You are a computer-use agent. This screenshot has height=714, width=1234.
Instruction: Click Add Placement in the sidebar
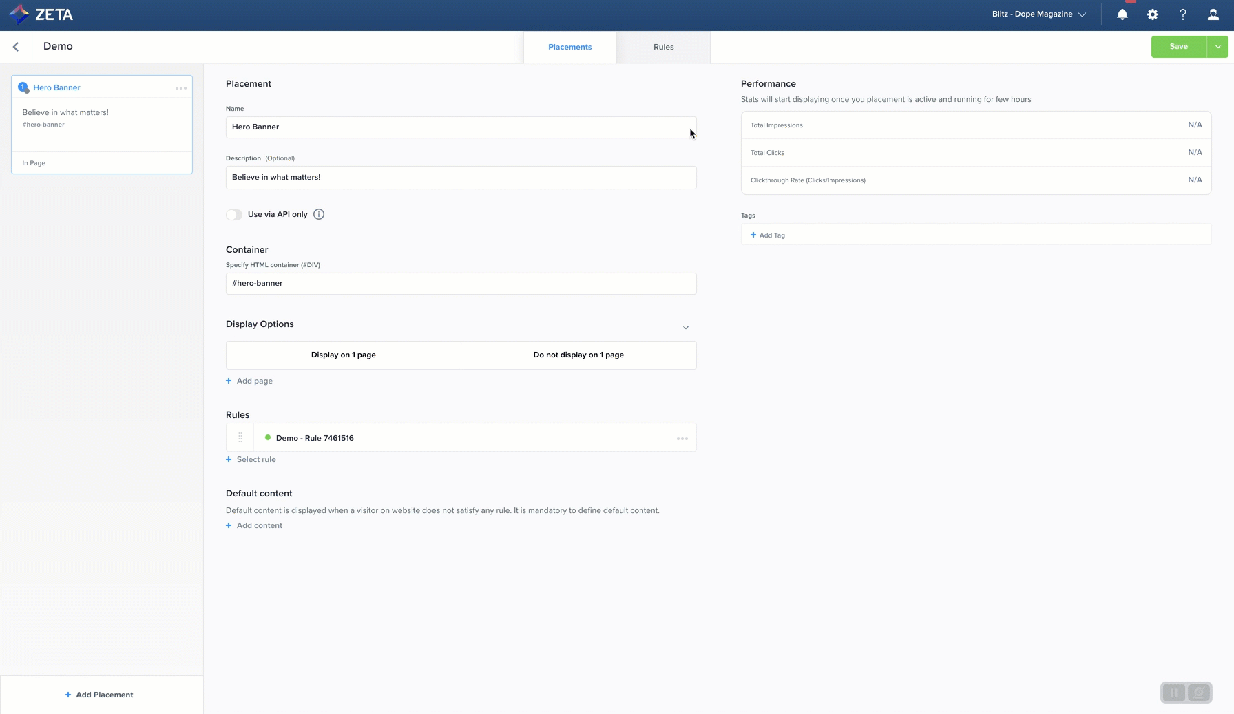pyautogui.click(x=99, y=695)
